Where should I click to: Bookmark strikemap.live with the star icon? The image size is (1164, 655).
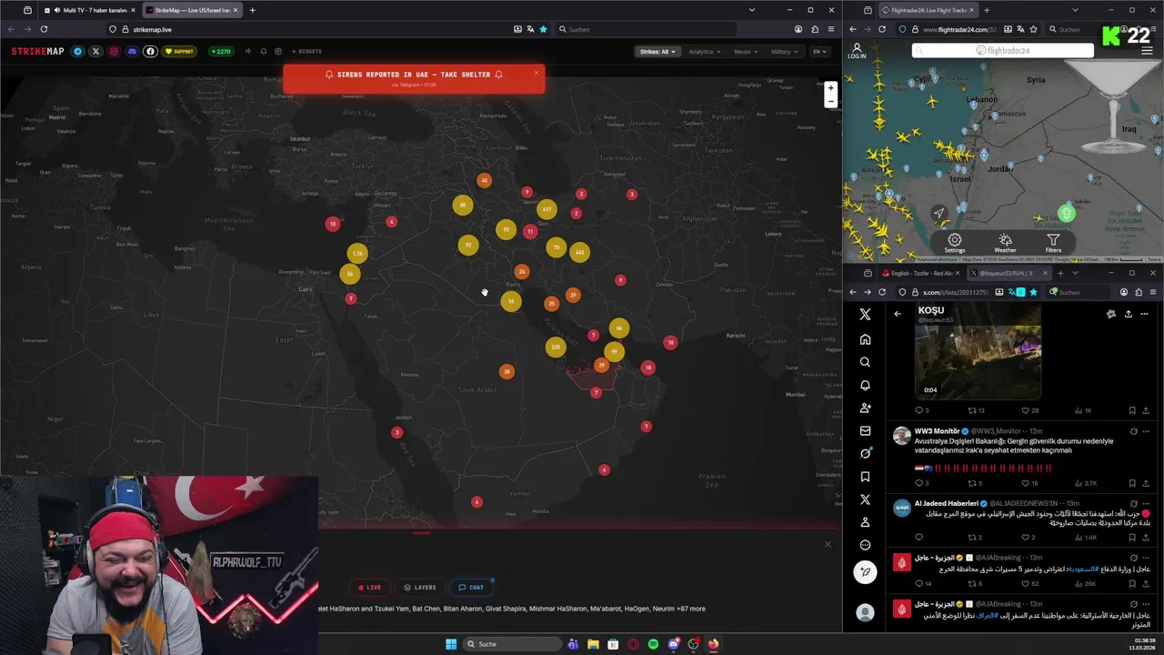(x=543, y=29)
